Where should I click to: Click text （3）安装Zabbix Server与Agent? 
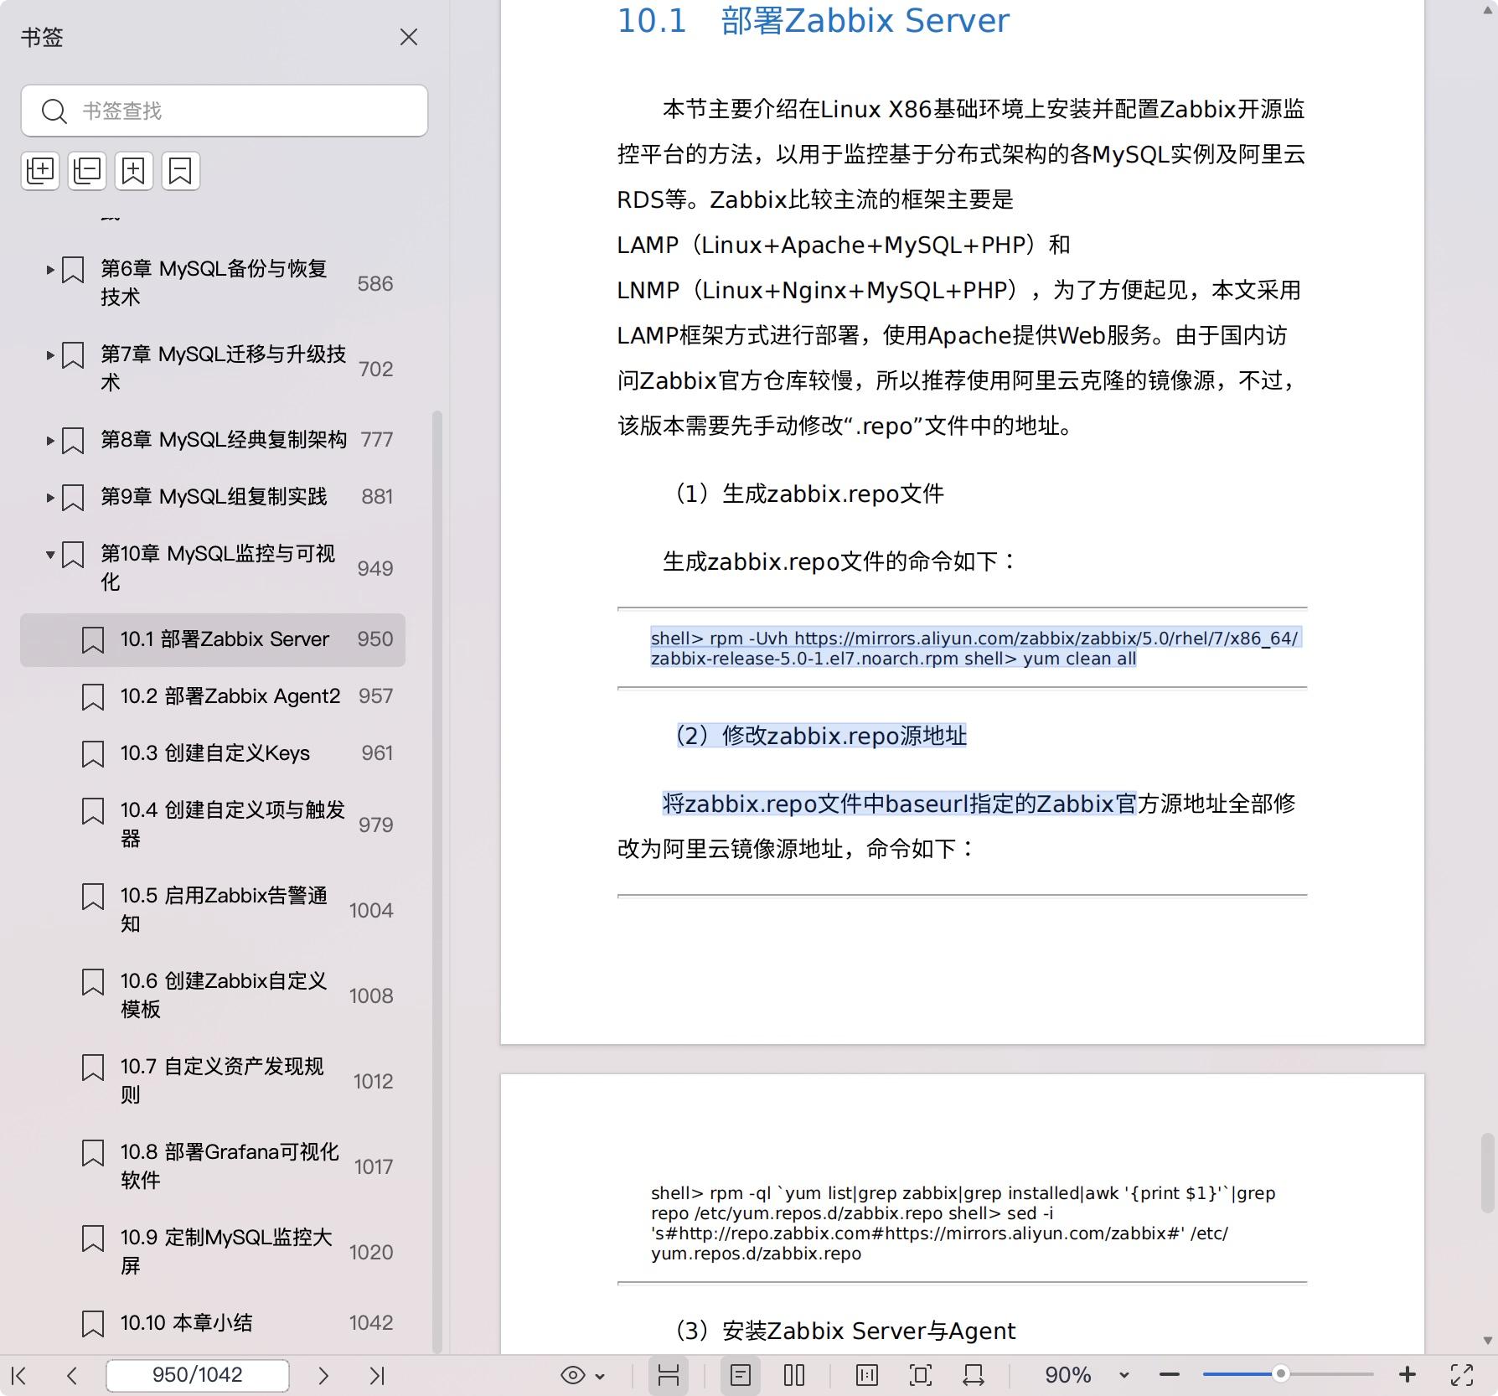pyautogui.click(x=845, y=1331)
